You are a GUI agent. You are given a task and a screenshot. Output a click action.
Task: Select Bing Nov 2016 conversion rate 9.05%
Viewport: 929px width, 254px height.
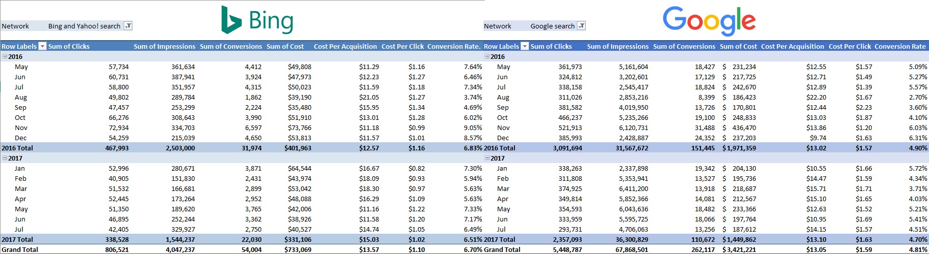[x=473, y=128]
